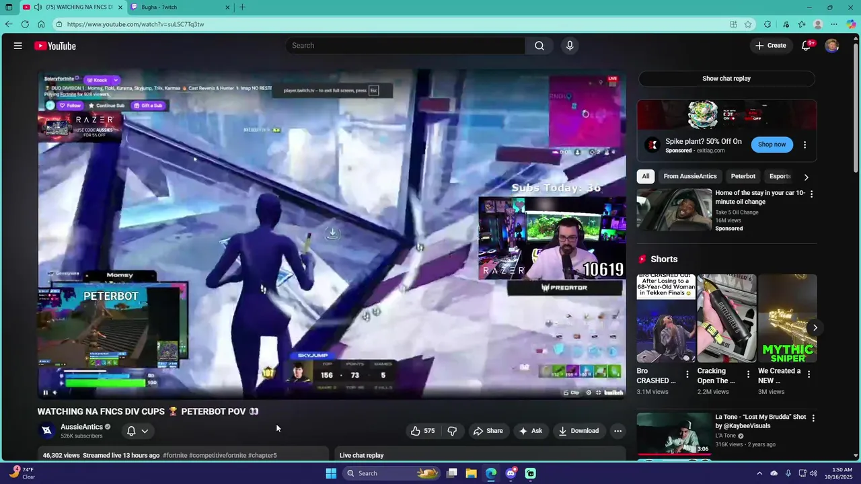
Task: Like the video with thumbs up
Action: pyautogui.click(x=423, y=431)
